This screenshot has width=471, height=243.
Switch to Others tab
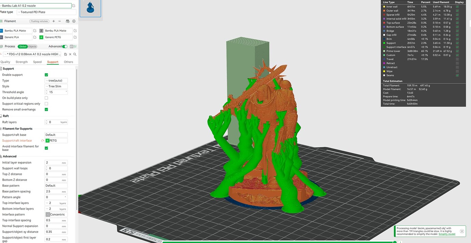pyautogui.click(x=69, y=62)
